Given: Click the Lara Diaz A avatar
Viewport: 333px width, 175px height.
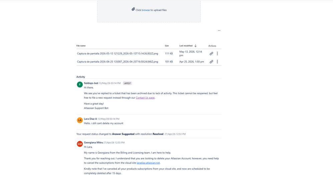Looking at the screenshot, I should click(80, 120).
